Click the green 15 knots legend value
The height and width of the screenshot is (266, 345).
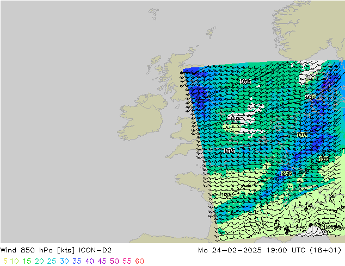[27, 261]
